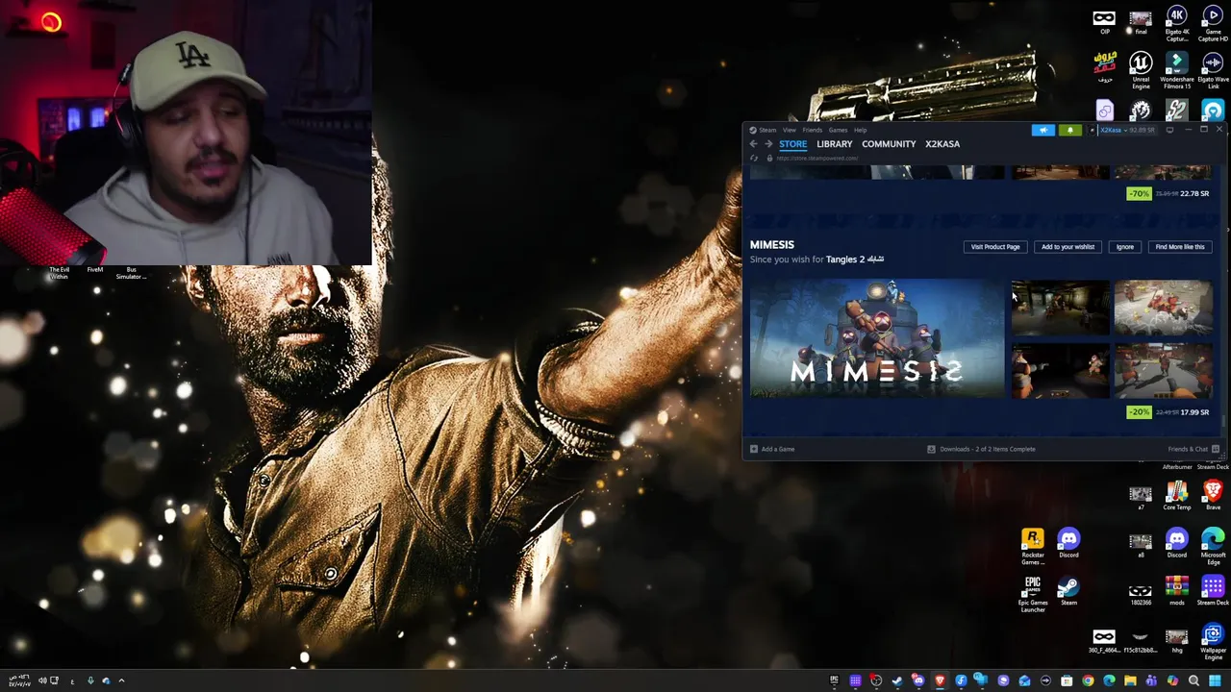This screenshot has width=1231, height=692.
Task: Open Elgato Wave Link desktop shortcut
Action: pos(1213,71)
